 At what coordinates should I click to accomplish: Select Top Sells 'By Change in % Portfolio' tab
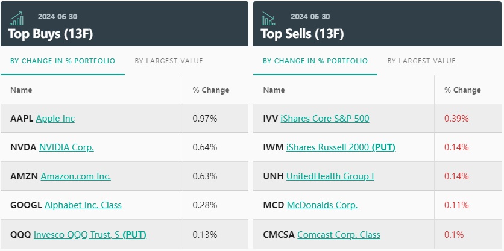[x=315, y=61]
